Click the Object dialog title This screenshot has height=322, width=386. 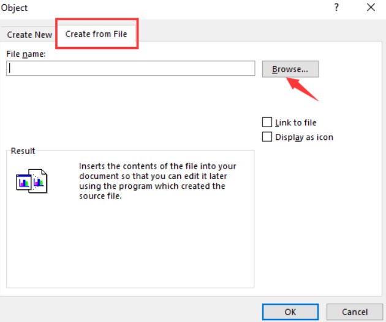[x=14, y=8]
